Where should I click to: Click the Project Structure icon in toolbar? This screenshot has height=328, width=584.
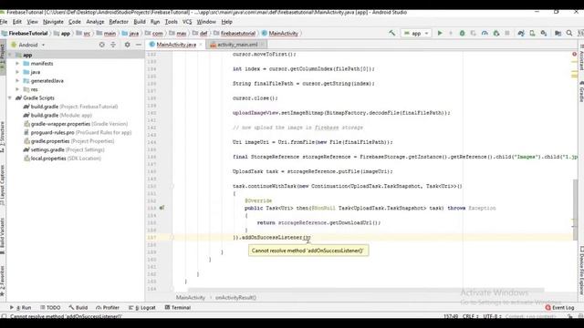coord(558,33)
